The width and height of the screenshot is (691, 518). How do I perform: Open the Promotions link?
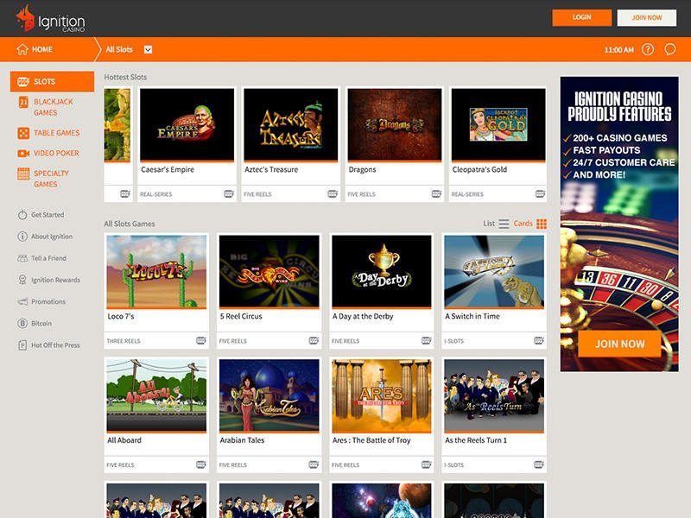(48, 301)
